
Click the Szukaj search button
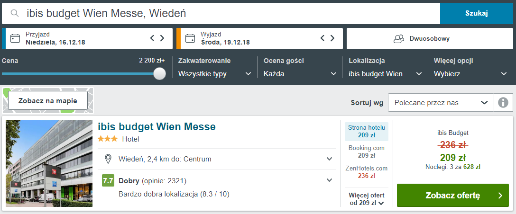click(x=477, y=13)
